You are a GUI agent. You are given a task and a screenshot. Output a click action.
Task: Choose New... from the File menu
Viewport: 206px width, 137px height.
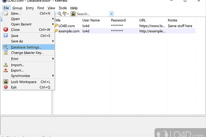pos(29,13)
